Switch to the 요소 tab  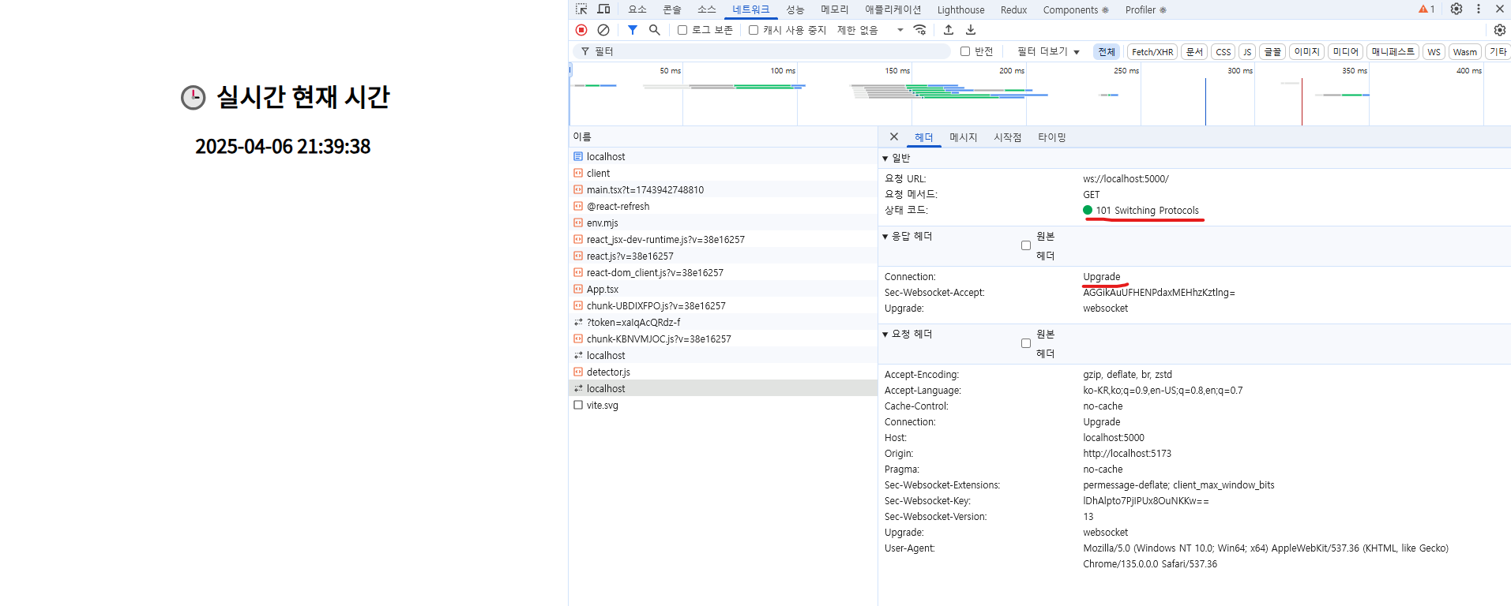(x=637, y=9)
